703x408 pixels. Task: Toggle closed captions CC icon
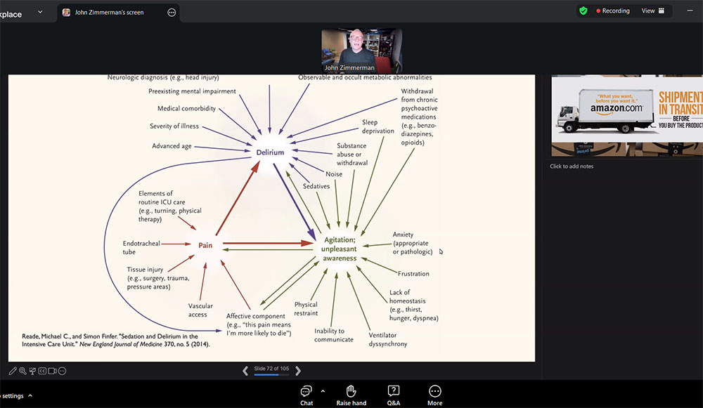pos(42,371)
